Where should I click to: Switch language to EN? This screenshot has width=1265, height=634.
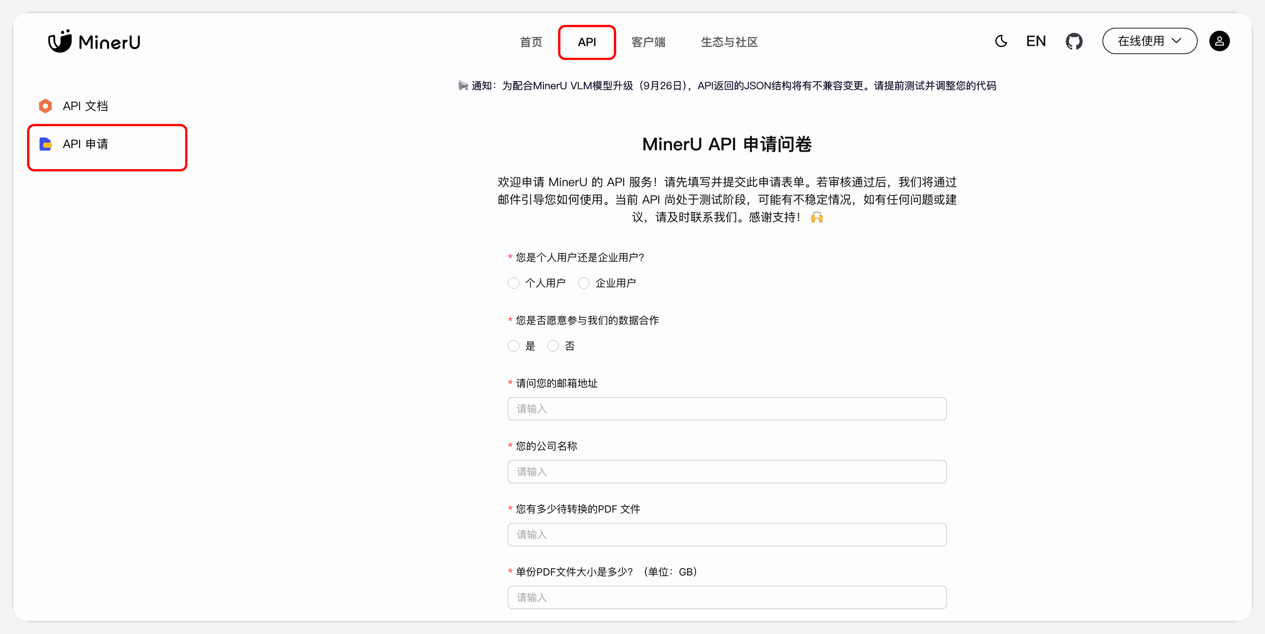point(1035,41)
